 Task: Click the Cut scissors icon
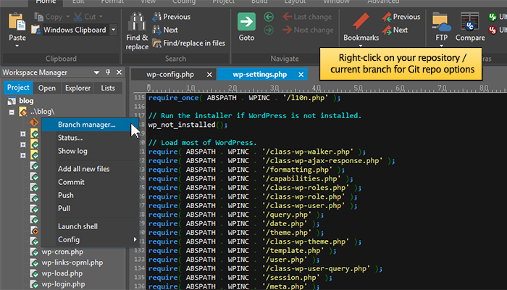point(78,17)
